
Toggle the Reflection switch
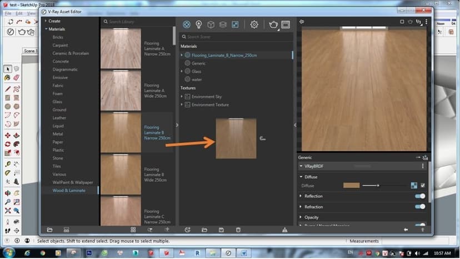(420, 196)
